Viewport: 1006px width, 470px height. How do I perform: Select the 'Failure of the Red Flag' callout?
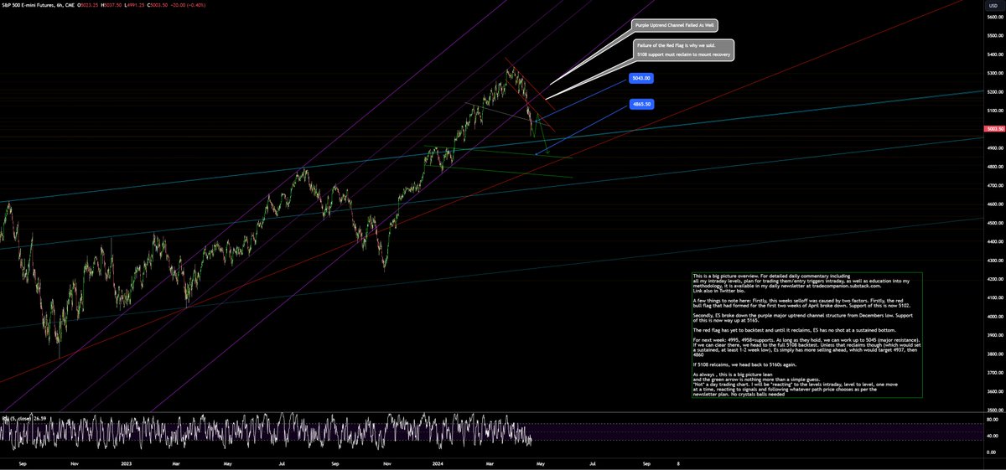pyautogui.click(x=684, y=49)
